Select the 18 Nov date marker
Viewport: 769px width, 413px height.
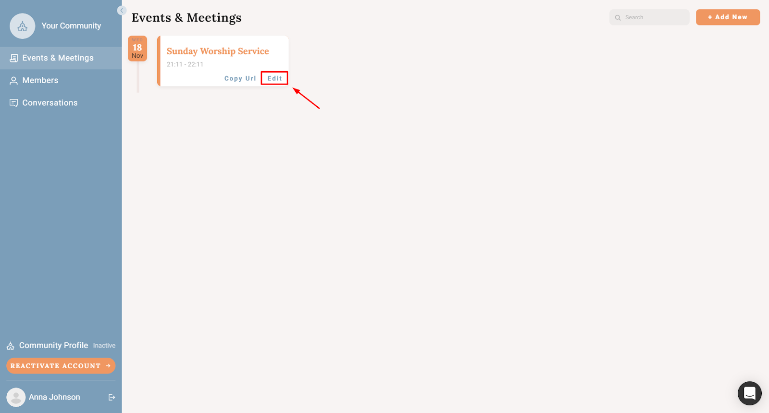click(x=137, y=49)
